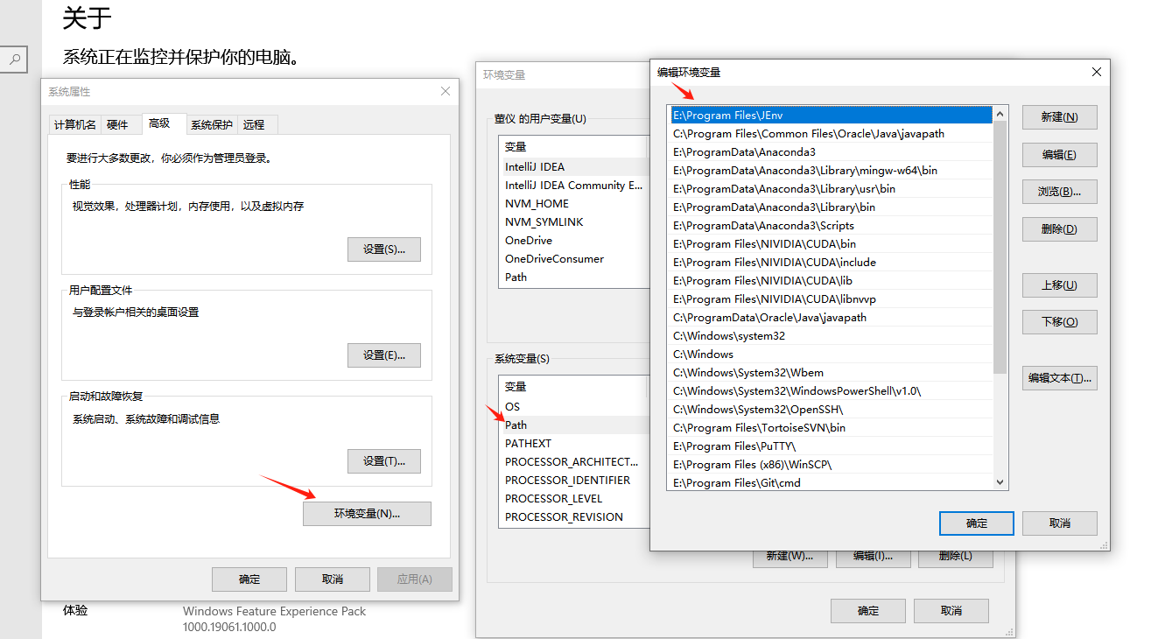Move selected path down with 下移(O)
Viewport: 1158px width, 639px height.
pyautogui.click(x=1059, y=321)
